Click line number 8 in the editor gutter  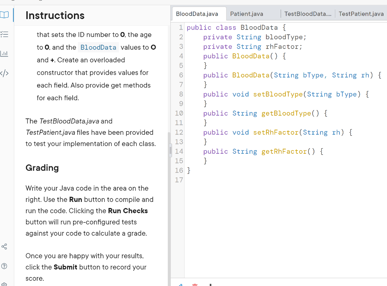[x=181, y=94]
